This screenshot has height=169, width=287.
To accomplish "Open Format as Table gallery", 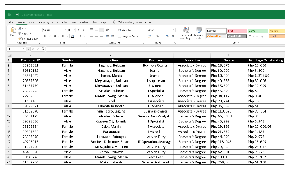I will (199, 33).
